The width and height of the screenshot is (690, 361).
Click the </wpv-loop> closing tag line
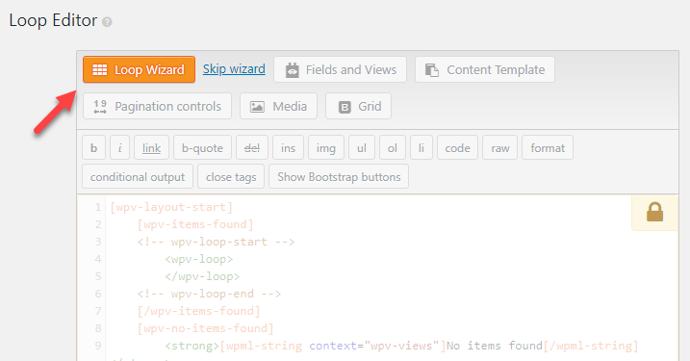point(202,276)
